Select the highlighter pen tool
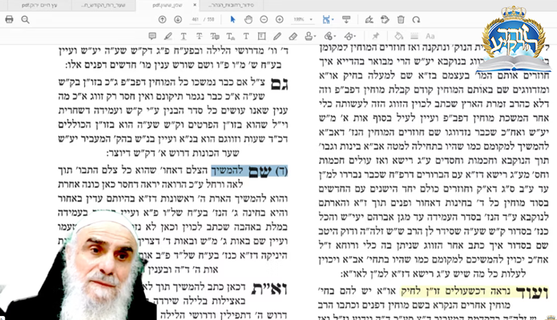The height and width of the screenshot is (320, 557). (168, 36)
